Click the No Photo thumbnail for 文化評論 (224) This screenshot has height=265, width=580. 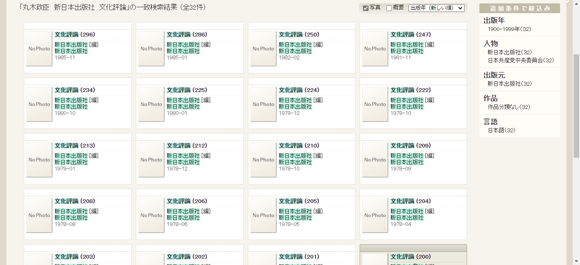tap(263, 104)
